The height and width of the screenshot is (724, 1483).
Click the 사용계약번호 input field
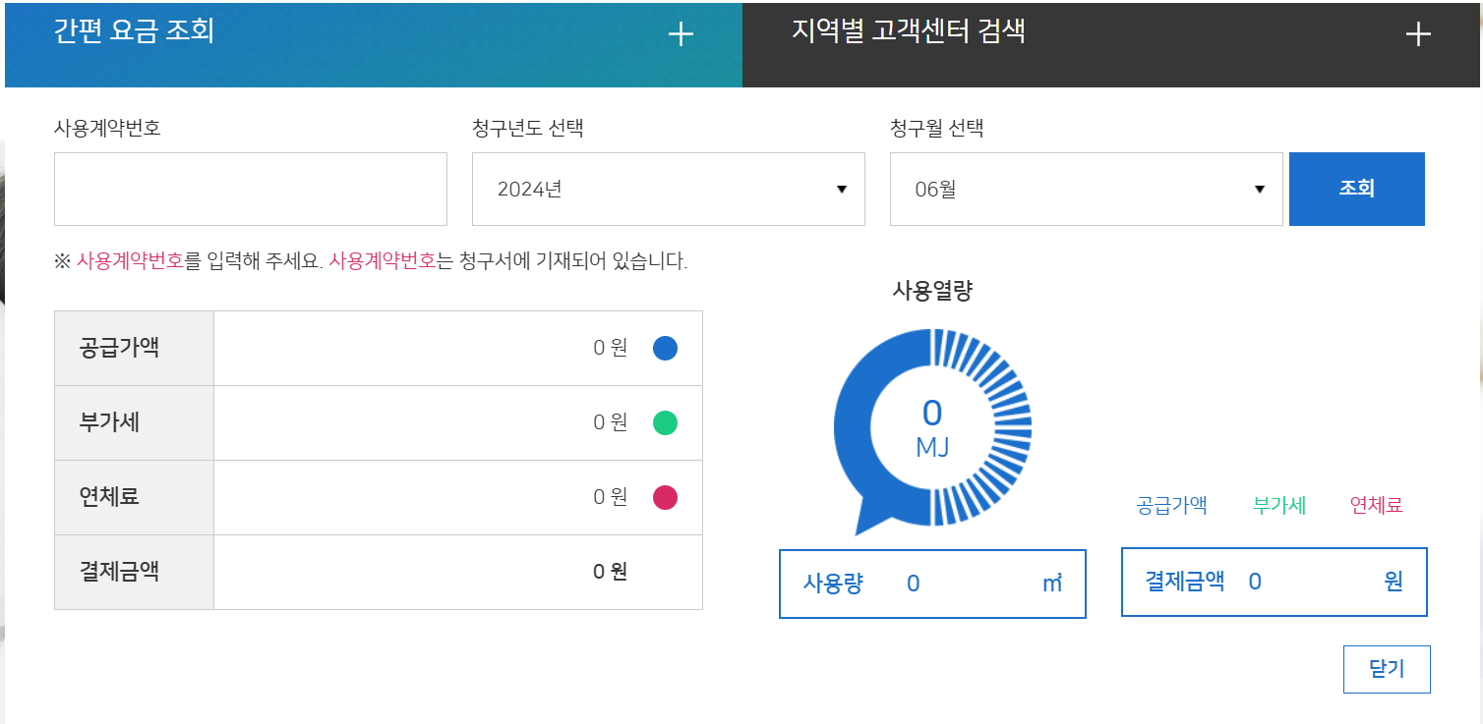coord(251,189)
